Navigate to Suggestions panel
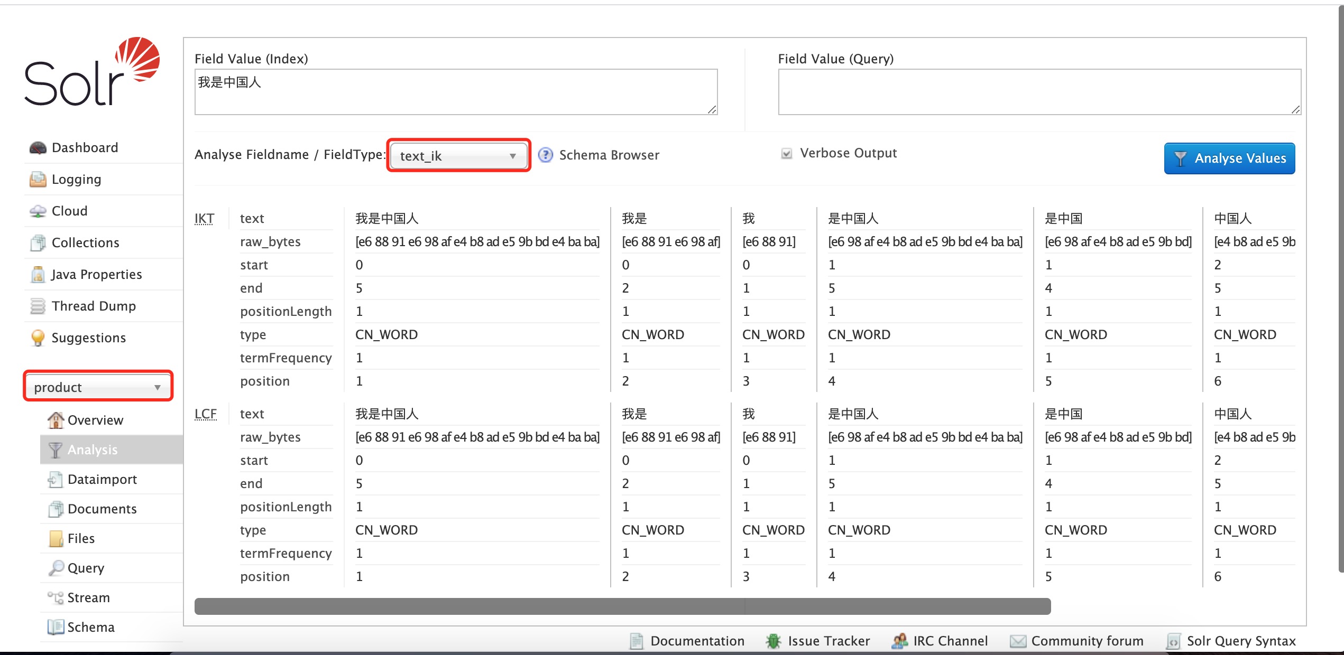 (88, 338)
